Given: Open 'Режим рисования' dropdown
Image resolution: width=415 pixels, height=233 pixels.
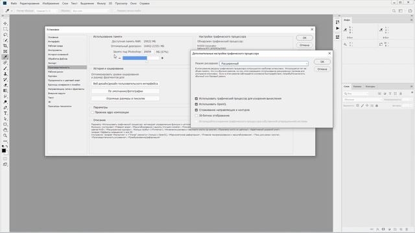Looking at the screenshot, I should click(x=264, y=63).
